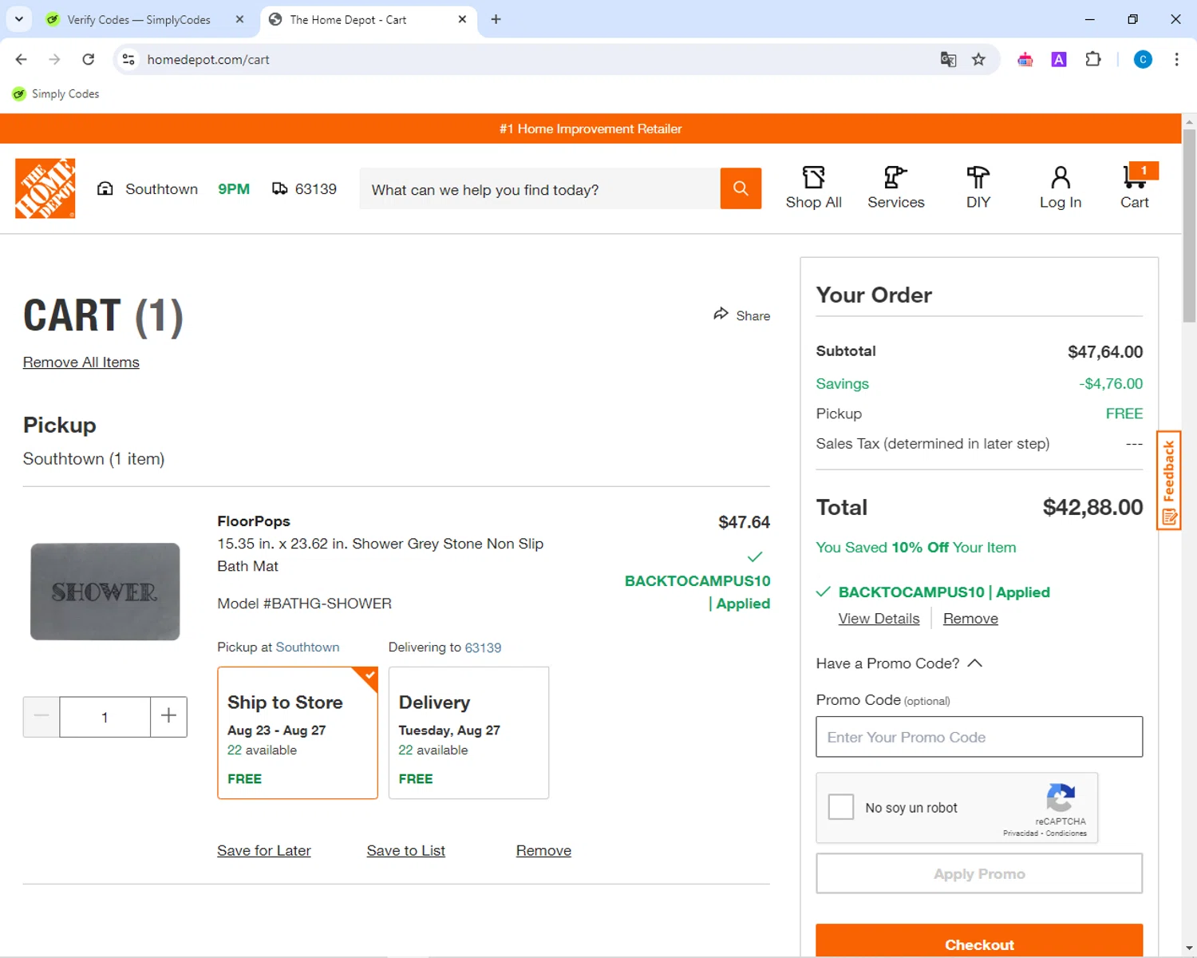Reload the page with refresh icon
Screen dimensions: 1197x958
coord(89,59)
